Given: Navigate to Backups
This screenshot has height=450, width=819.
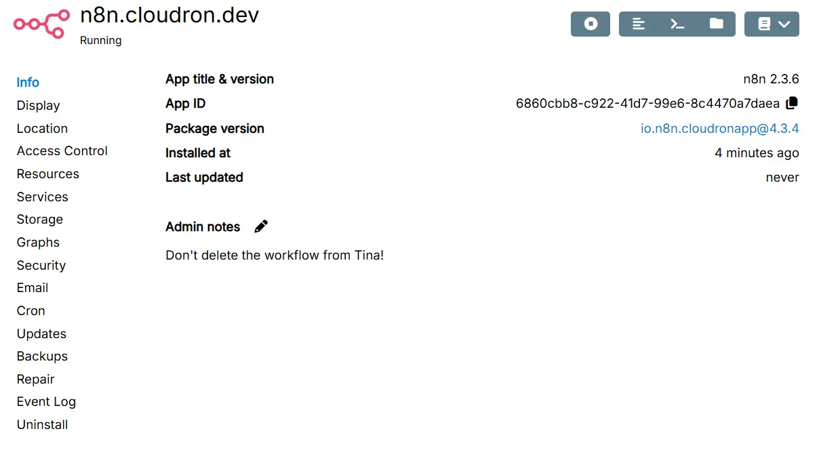Looking at the screenshot, I should 42,356.
